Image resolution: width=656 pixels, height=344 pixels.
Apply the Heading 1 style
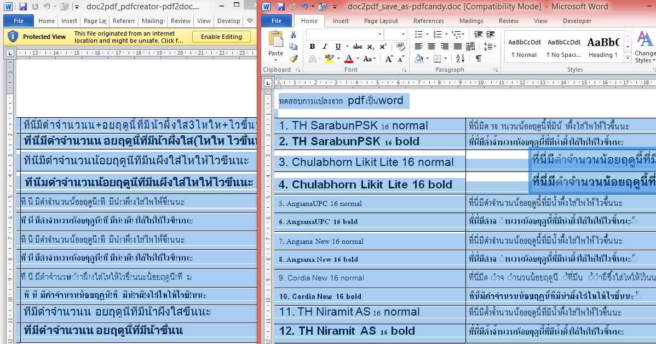click(x=603, y=47)
